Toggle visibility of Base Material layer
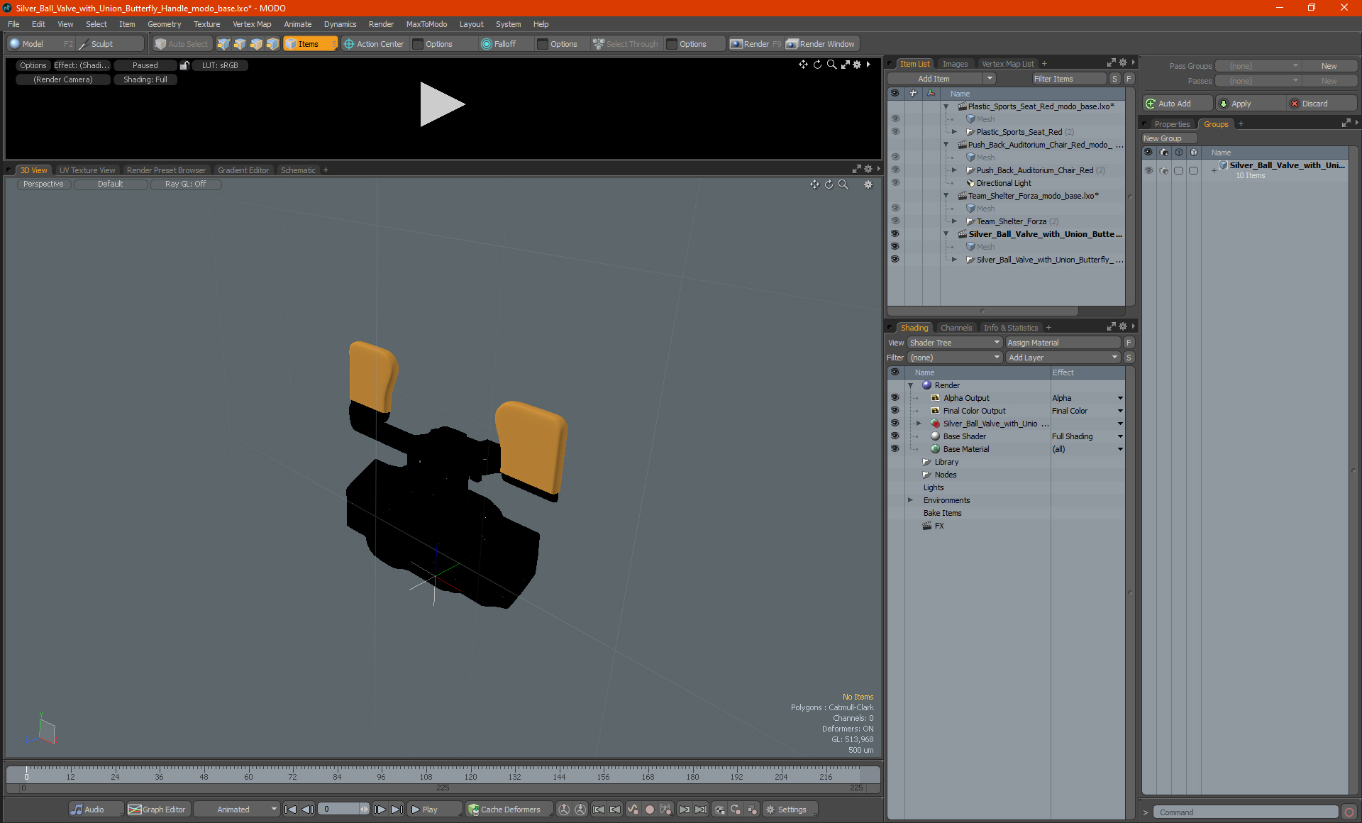 click(x=895, y=449)
